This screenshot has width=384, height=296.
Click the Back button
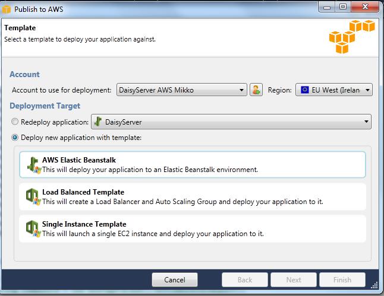click(x=245, y=279)
